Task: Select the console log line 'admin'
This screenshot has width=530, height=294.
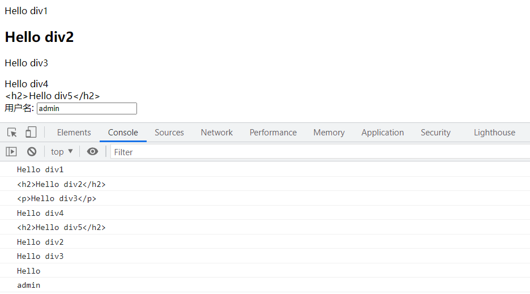Action: (x=29, y=286)
